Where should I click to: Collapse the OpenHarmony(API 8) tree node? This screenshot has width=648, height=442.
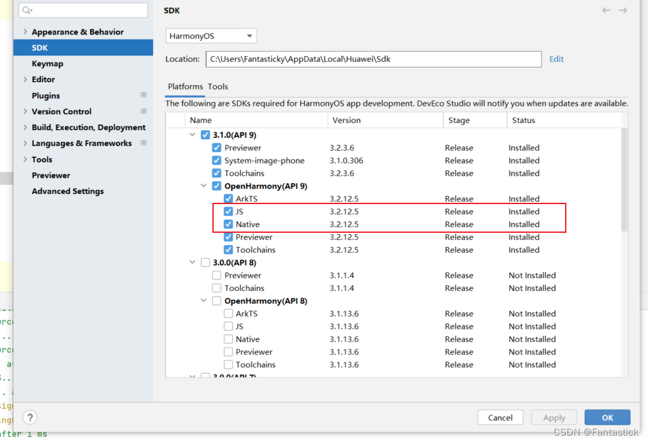[203, 300]
